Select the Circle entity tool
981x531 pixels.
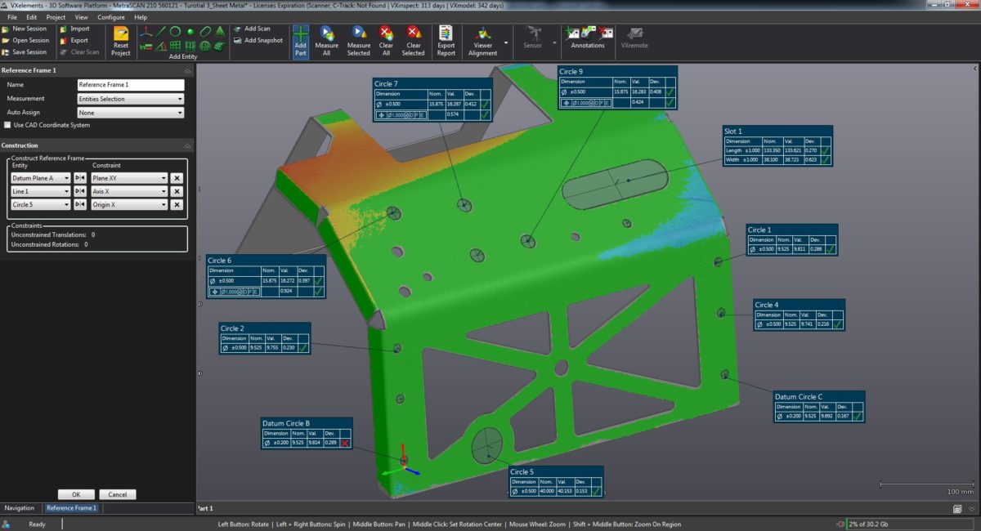coord(176,31)
